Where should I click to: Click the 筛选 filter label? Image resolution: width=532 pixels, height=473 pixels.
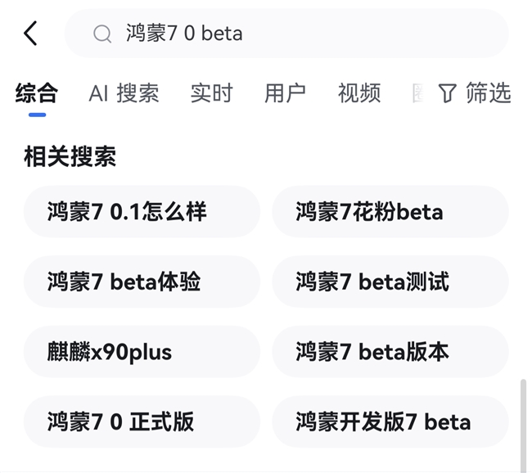click(489, 92)
